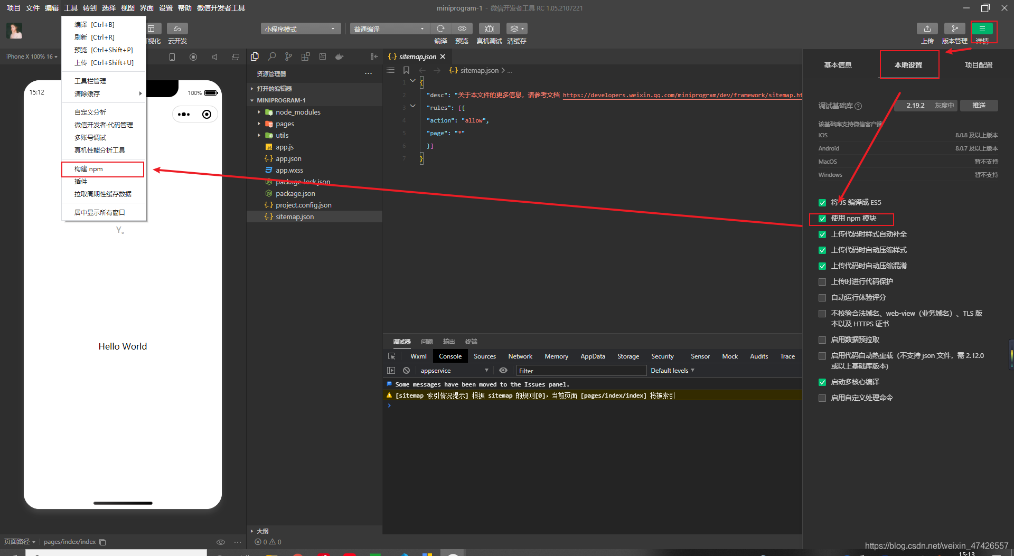Open search magnifier in editor sidebar

coord(272,56)
